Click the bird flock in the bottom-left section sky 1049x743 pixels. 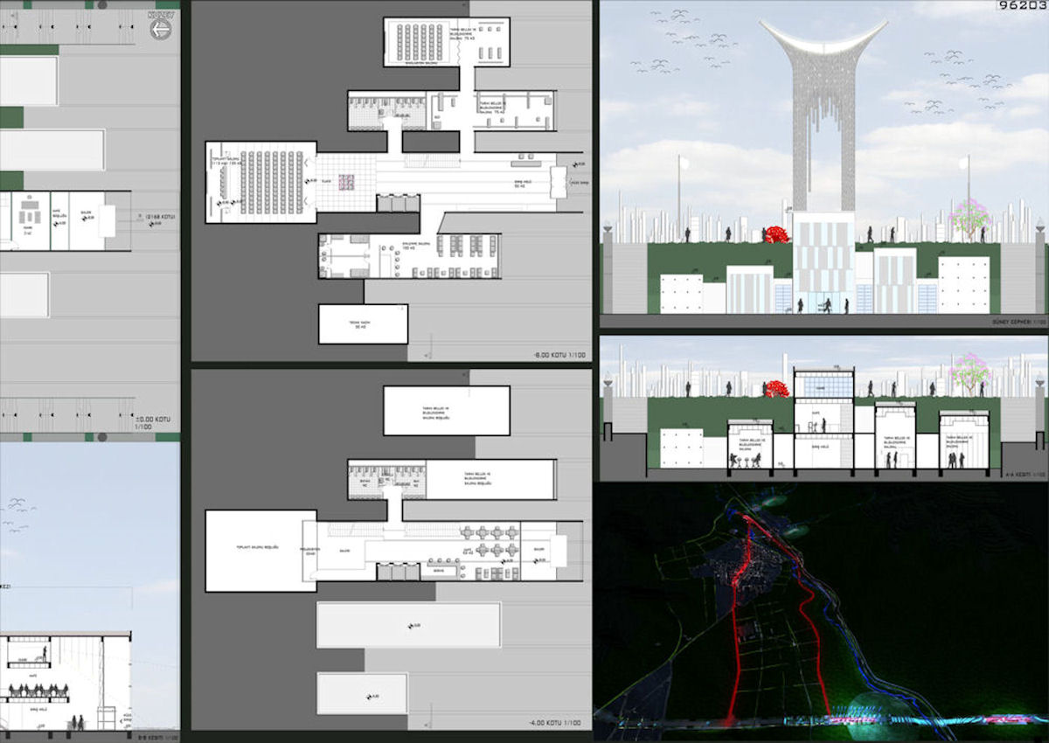tap(17, 514)
